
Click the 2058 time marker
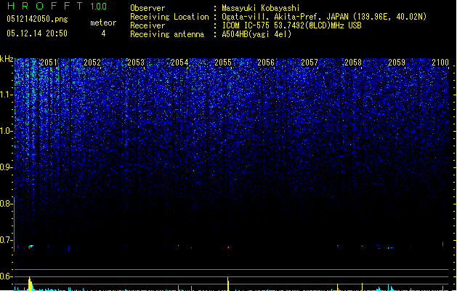pos(353,63)
